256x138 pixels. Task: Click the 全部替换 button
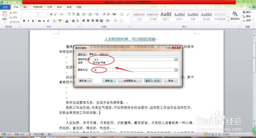130,81
